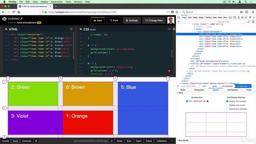The height and width of the screenshot is (144, 256).
Task: Open page actions three-dot menu
Action: click(x=168, y=12)
